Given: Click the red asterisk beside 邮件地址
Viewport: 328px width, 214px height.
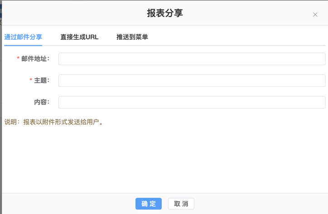Looking at the screenshot, I should tap(18, 59).
